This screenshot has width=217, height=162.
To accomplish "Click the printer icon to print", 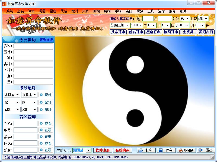I will [x=140, y=150].
